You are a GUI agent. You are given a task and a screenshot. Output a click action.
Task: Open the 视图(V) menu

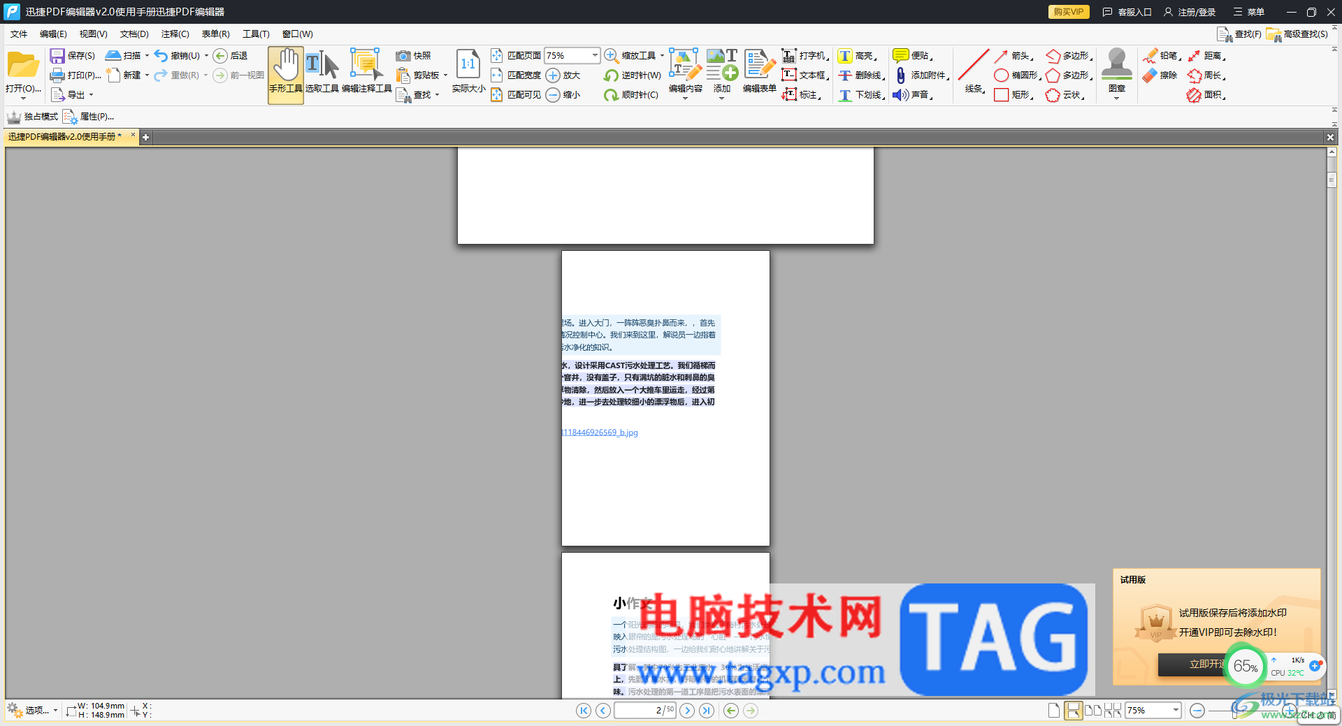pos(93,34)
